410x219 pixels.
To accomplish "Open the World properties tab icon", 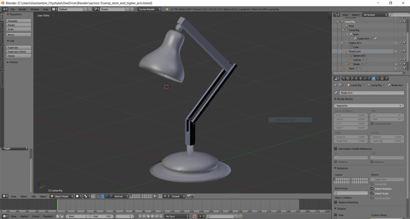I will point(356,78).
